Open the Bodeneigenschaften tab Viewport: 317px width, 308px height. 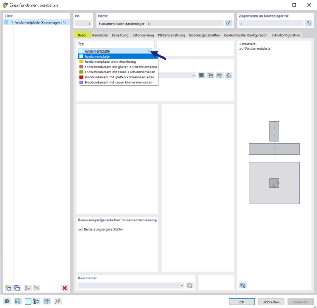204,35
